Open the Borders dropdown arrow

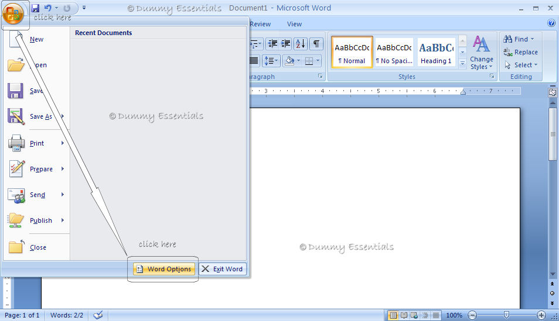click(x=318, y=61)
